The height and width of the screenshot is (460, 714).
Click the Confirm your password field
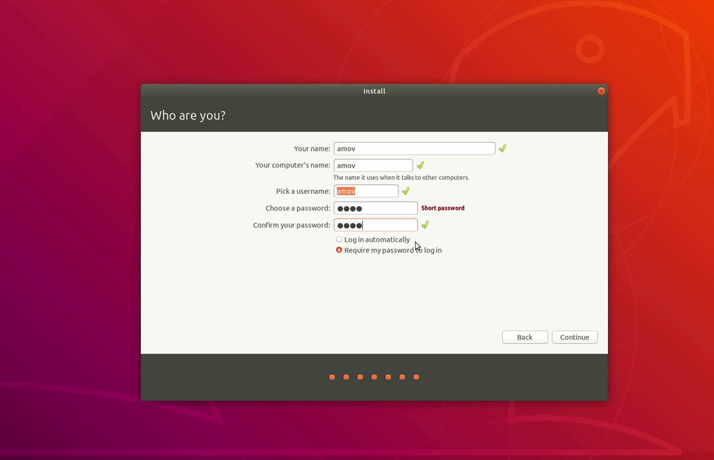(x=375, y=225)
